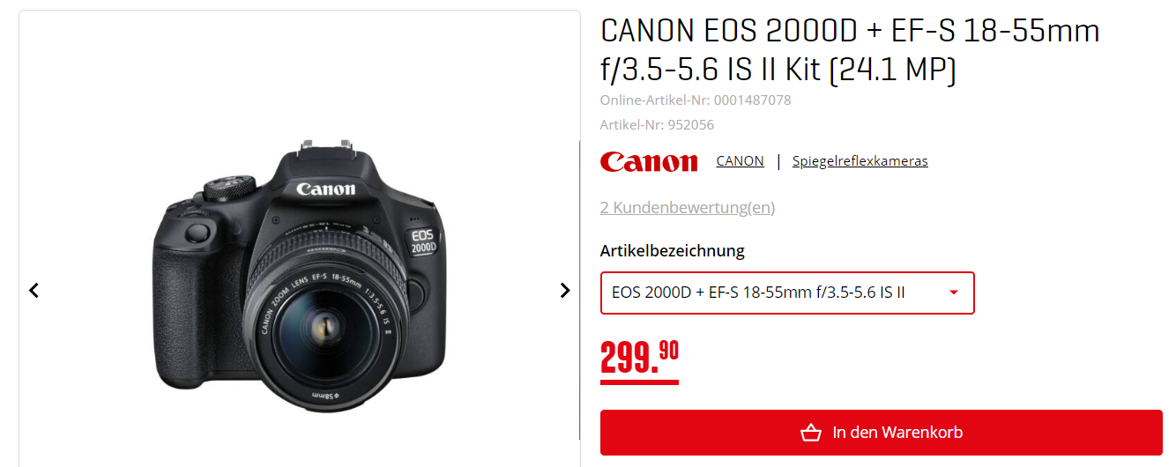This screenshot has height=467, width=1176.
Task: Open the CANON brand link
Action: click(x=741, y=161)
